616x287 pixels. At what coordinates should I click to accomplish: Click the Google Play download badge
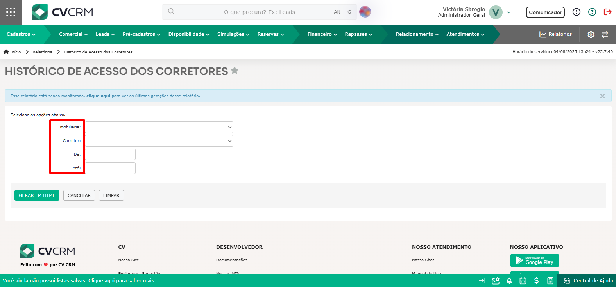(535, 260)
